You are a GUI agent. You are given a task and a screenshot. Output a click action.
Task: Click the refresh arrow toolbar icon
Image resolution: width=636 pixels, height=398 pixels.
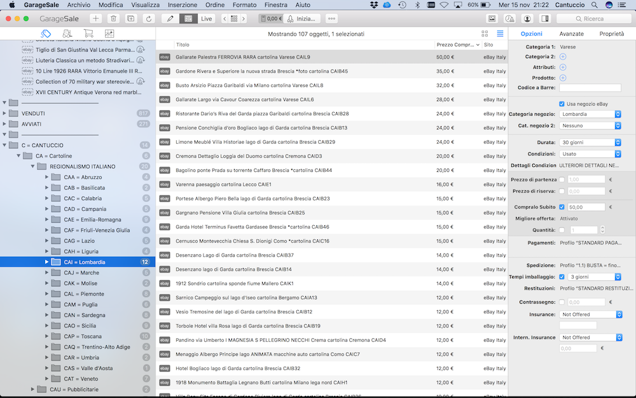click(149, 18)
